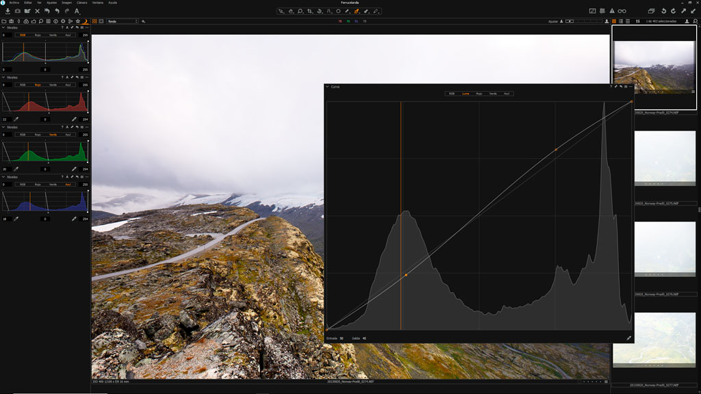Open the Ajustes menu
701x394 pixels.
coord(51,3)
